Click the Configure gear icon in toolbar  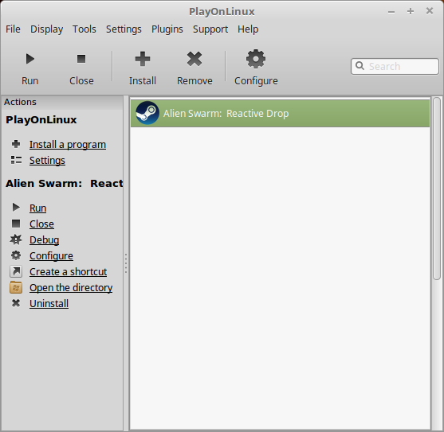pos(256,59)
